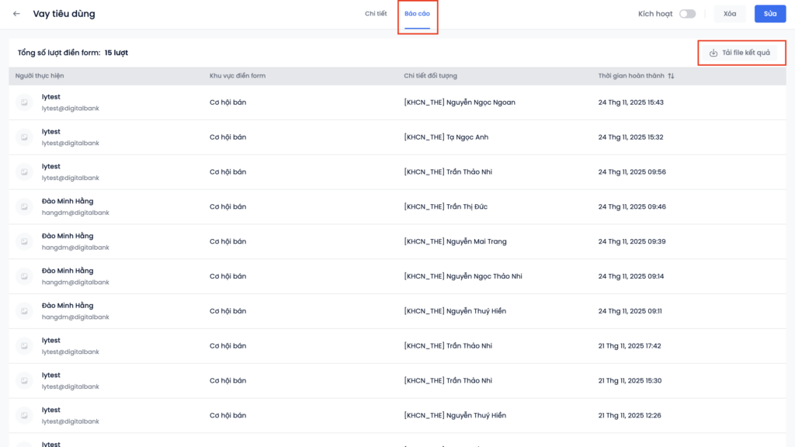This screenshot has width=795, height=447.
Task: Click the avatar icon in the Nguyễn Ngọc Ngoan row
Action: click(x=25, y=102)
